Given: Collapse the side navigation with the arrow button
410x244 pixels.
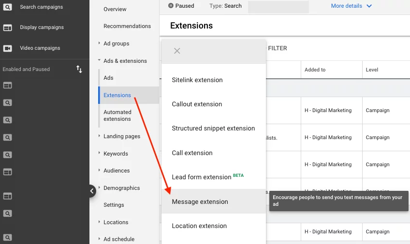Looking at the screenshot, I should tap(92, 191).
